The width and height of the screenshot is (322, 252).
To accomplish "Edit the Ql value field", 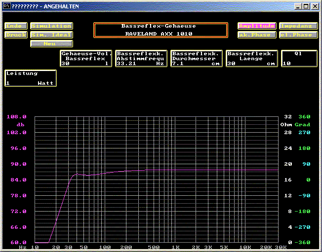I will pyautogui.click(x=299, y=58).
